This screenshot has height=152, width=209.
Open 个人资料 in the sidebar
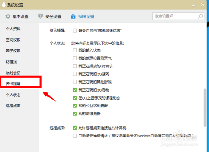13,29
